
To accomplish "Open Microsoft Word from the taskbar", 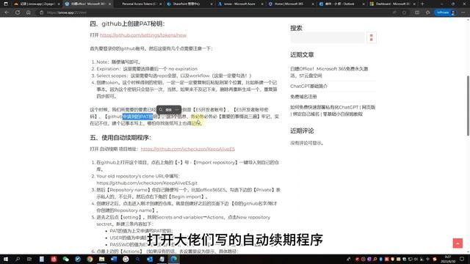I will pos(114,259).
